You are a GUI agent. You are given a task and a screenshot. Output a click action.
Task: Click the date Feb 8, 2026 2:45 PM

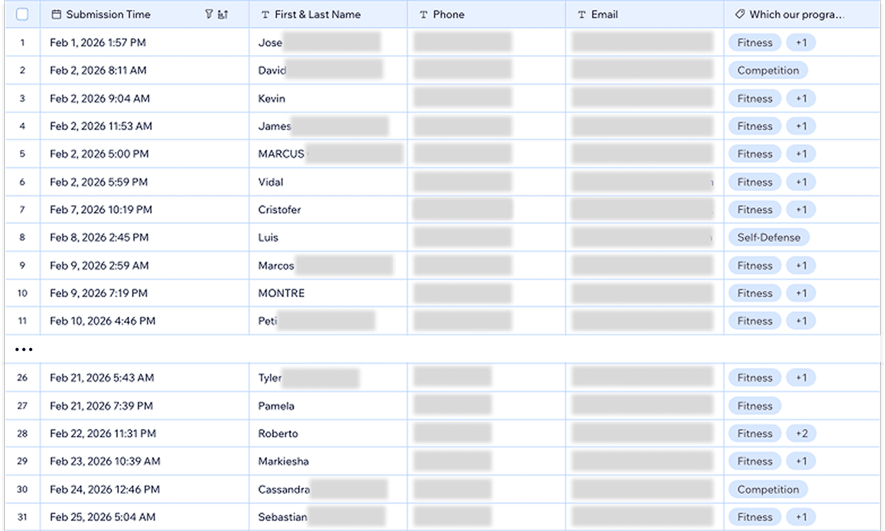point(99,238)
